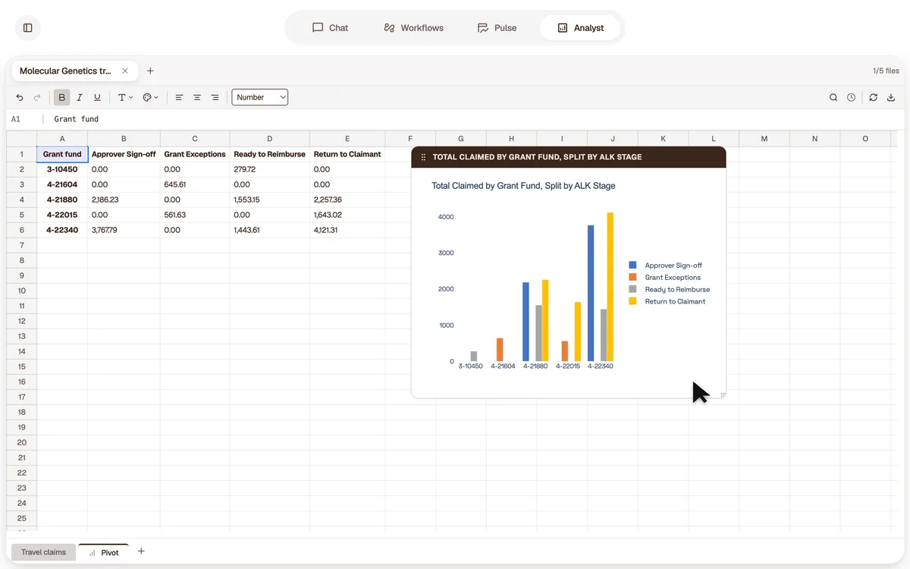Redo the last undone action
Screen dimensions: 910x569
point(37,97)
